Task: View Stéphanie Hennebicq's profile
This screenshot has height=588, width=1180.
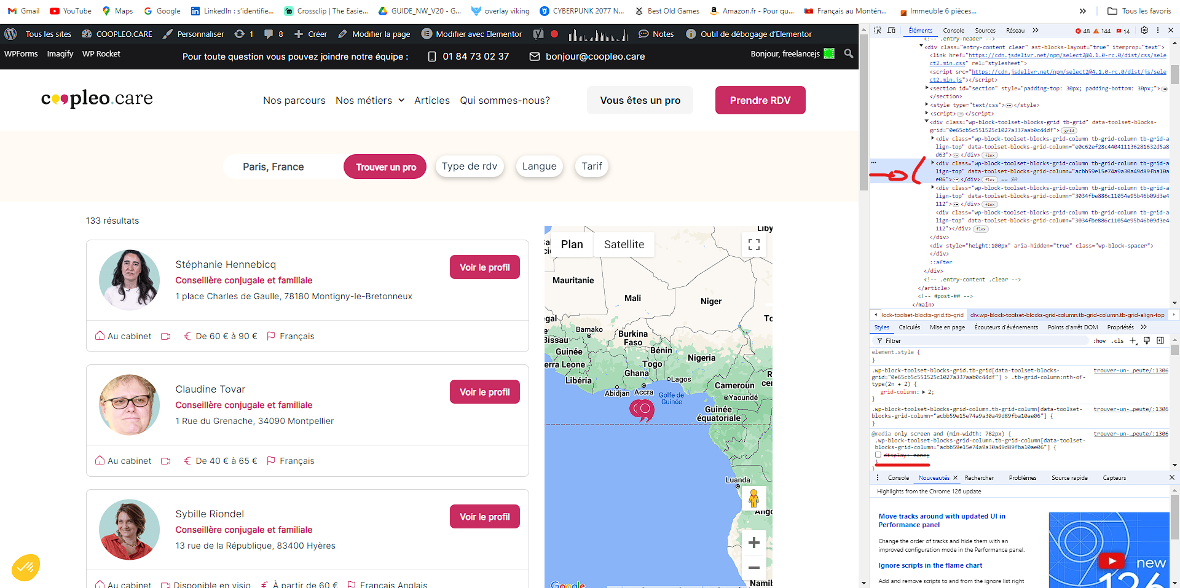Action: (484, 267)
